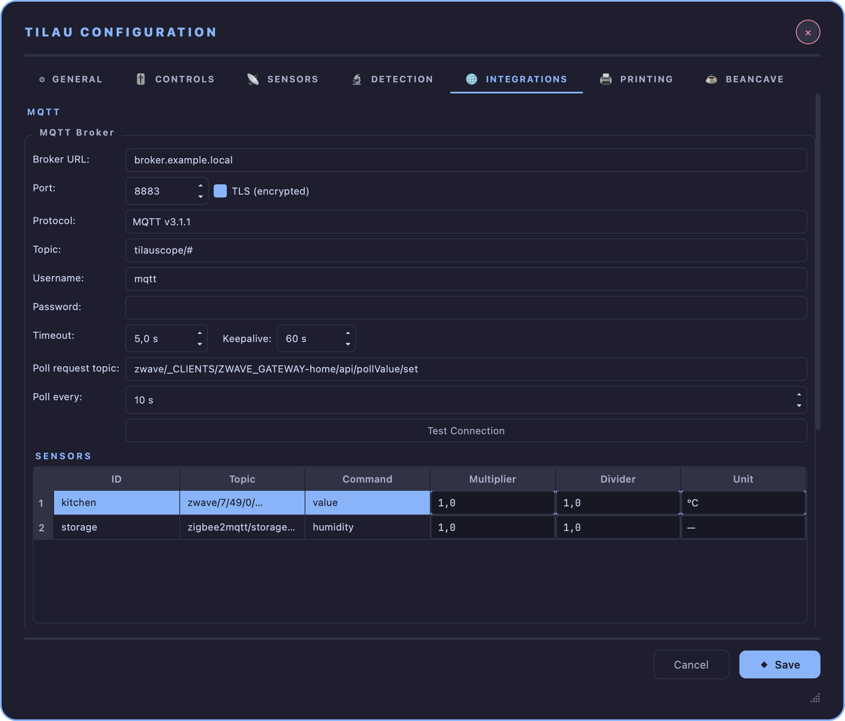Decrease the Keepalive value
This screenshot has width=845, height=721.
348,344
